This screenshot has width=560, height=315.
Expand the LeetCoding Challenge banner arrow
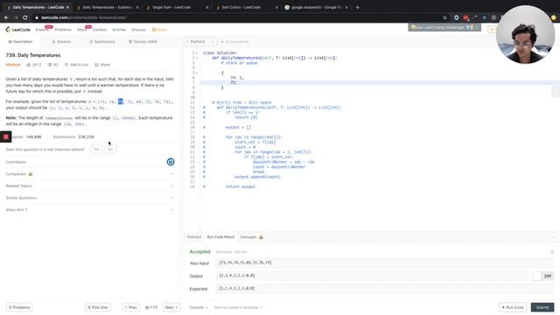coord(476,27)
